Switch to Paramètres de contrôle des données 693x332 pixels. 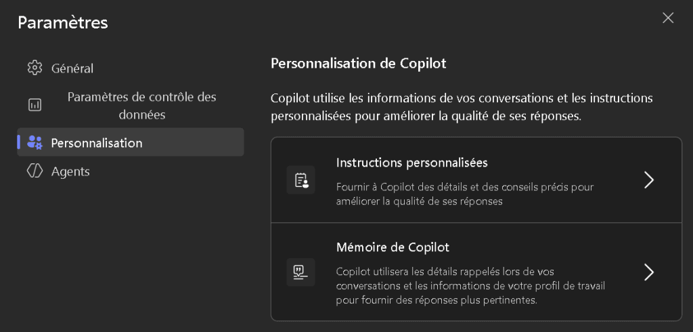coord(141,106)
